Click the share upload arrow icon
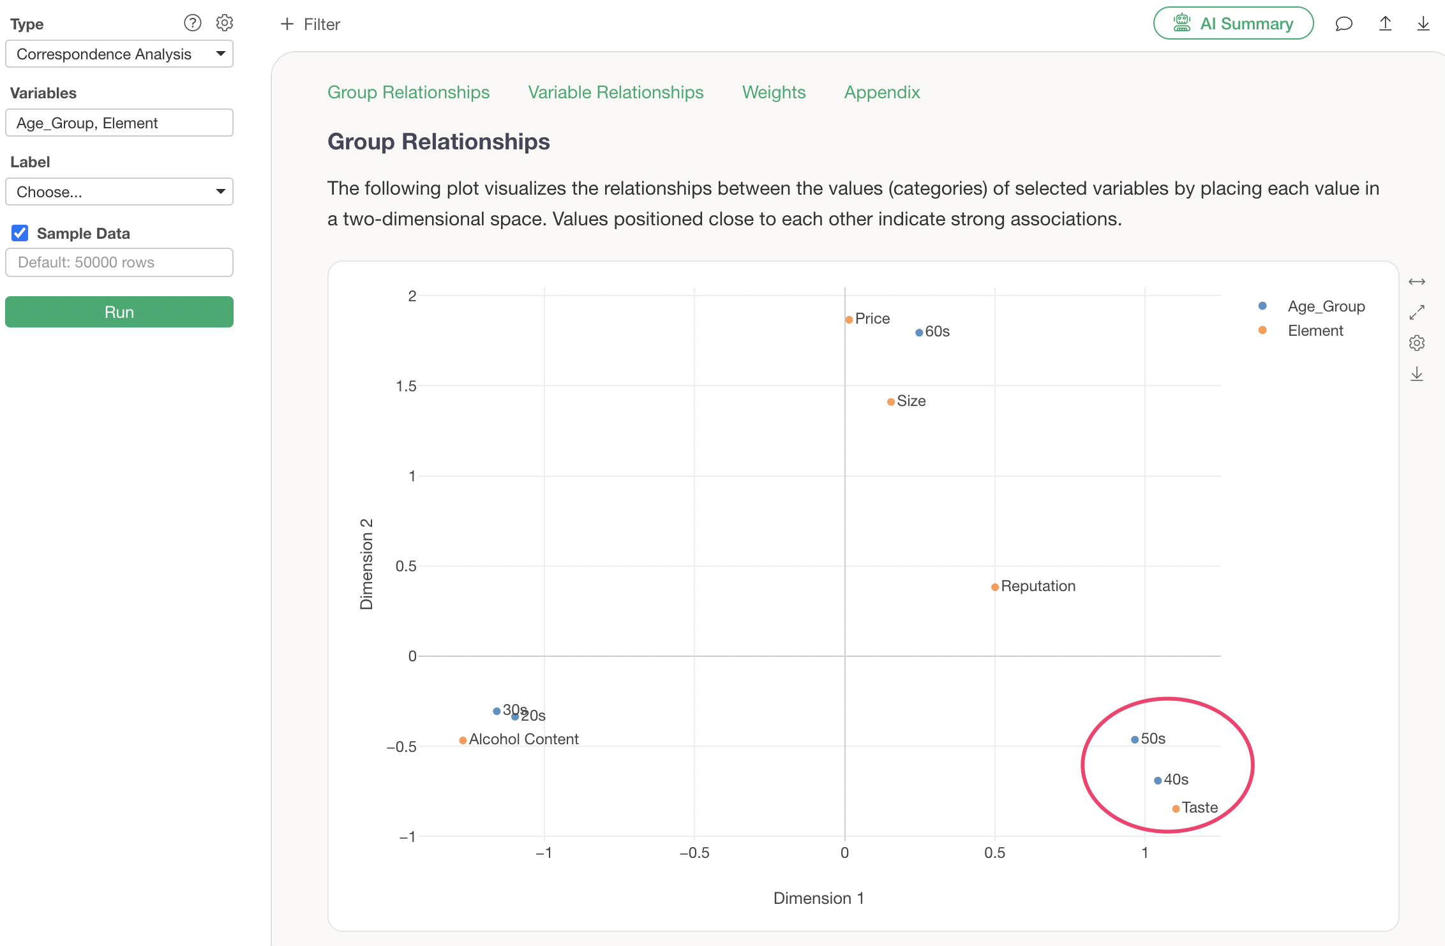 point(1385,24)
